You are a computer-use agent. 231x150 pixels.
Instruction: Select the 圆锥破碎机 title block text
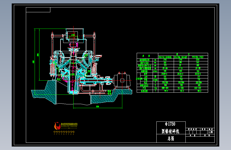point(171,131)
